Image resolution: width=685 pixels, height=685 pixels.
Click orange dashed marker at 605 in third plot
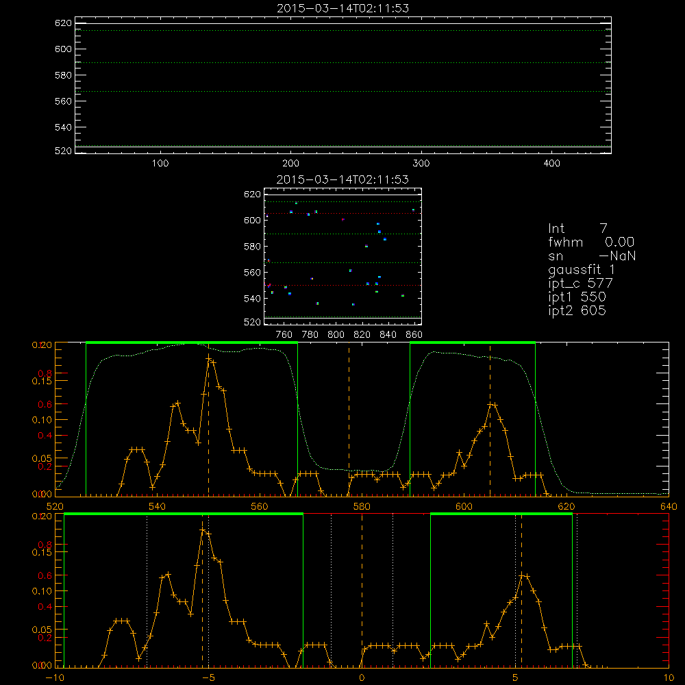490,419
